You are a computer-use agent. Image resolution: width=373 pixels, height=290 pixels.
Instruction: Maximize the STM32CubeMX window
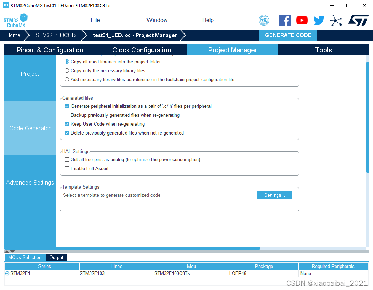(348, 5)
